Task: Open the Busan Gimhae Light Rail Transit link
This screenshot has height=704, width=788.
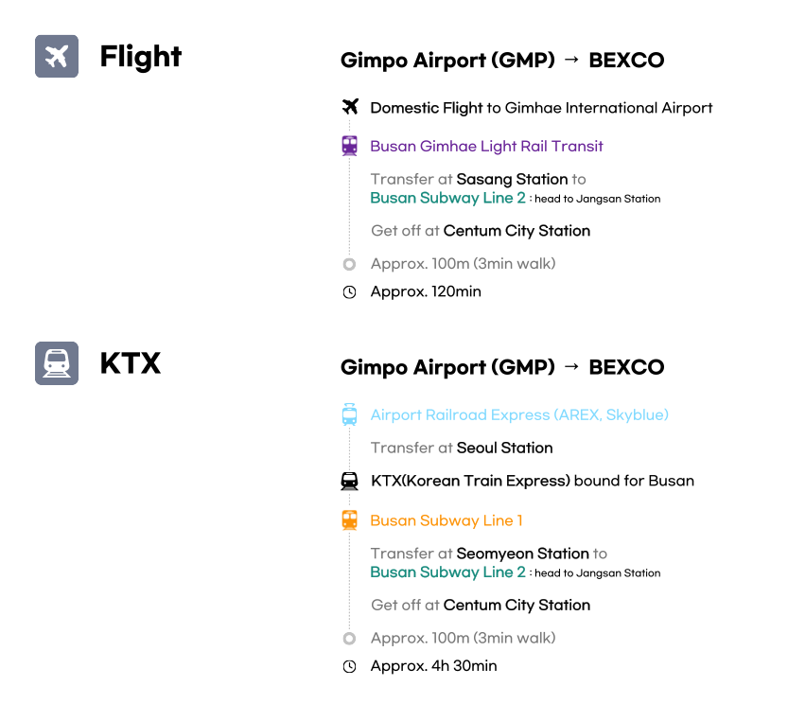Action: point(486,147)
